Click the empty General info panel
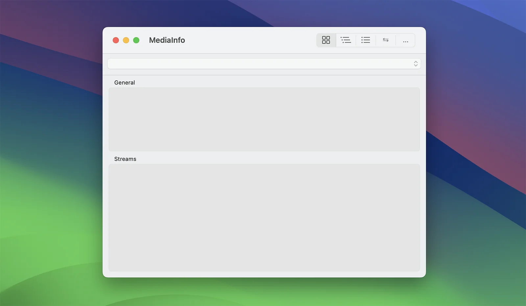 [264, 119]
